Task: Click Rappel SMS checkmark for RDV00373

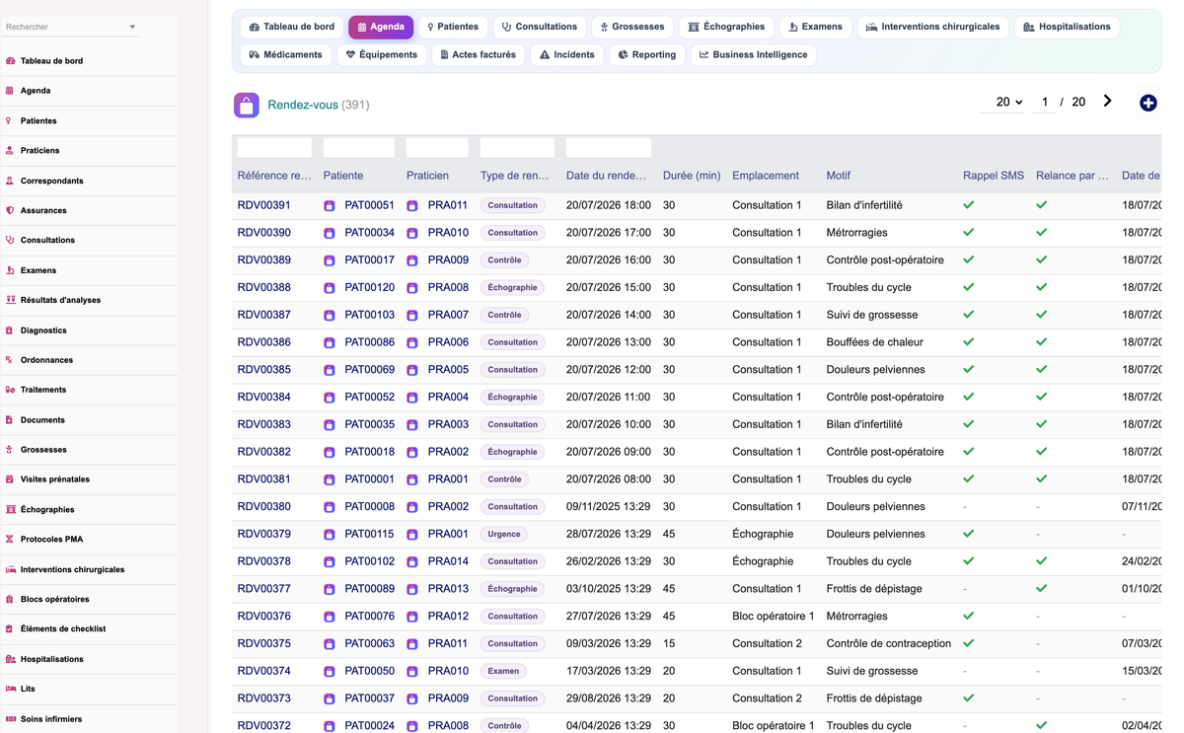Action: point(969,698)
